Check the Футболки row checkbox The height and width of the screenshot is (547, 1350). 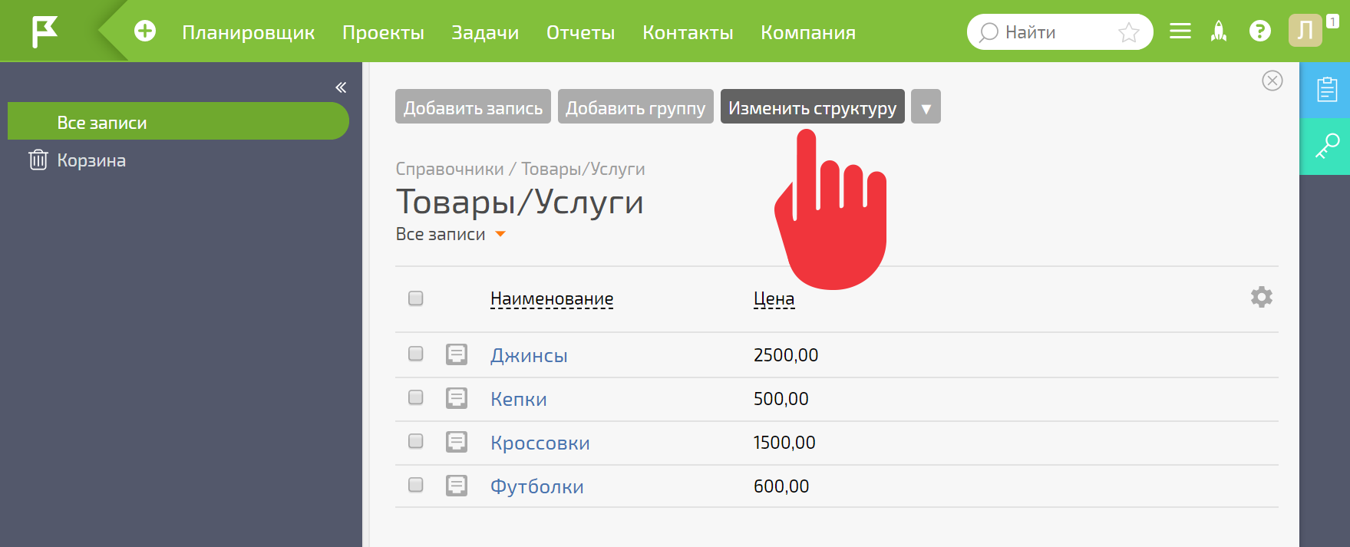coord(416,485)
